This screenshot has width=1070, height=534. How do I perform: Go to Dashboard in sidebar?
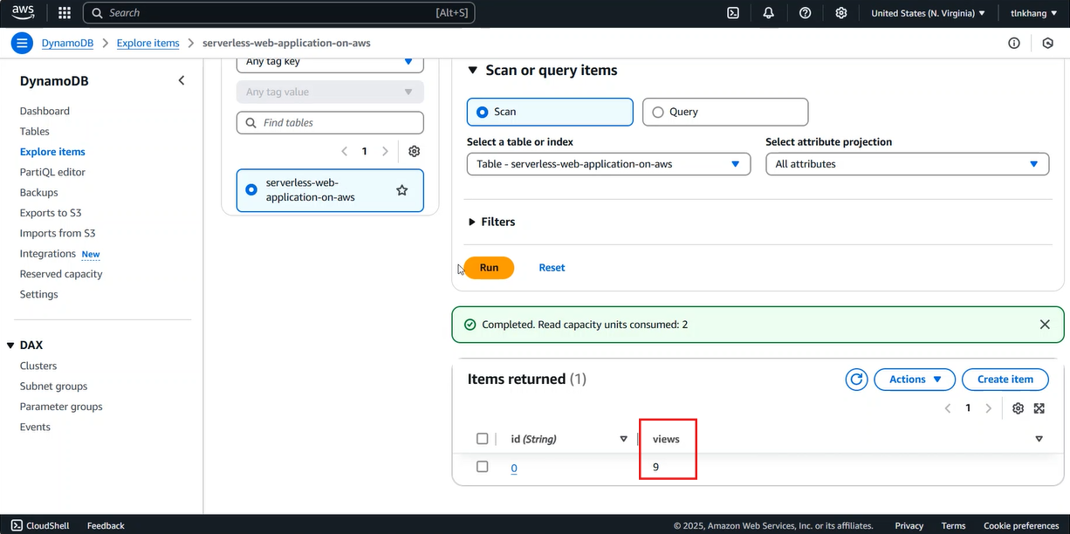pyautogui.click(x=45, y=111)
